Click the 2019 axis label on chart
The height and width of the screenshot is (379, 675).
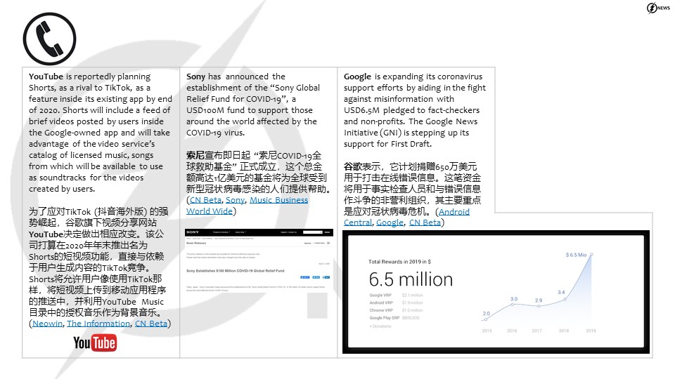[x=591, y=331]
